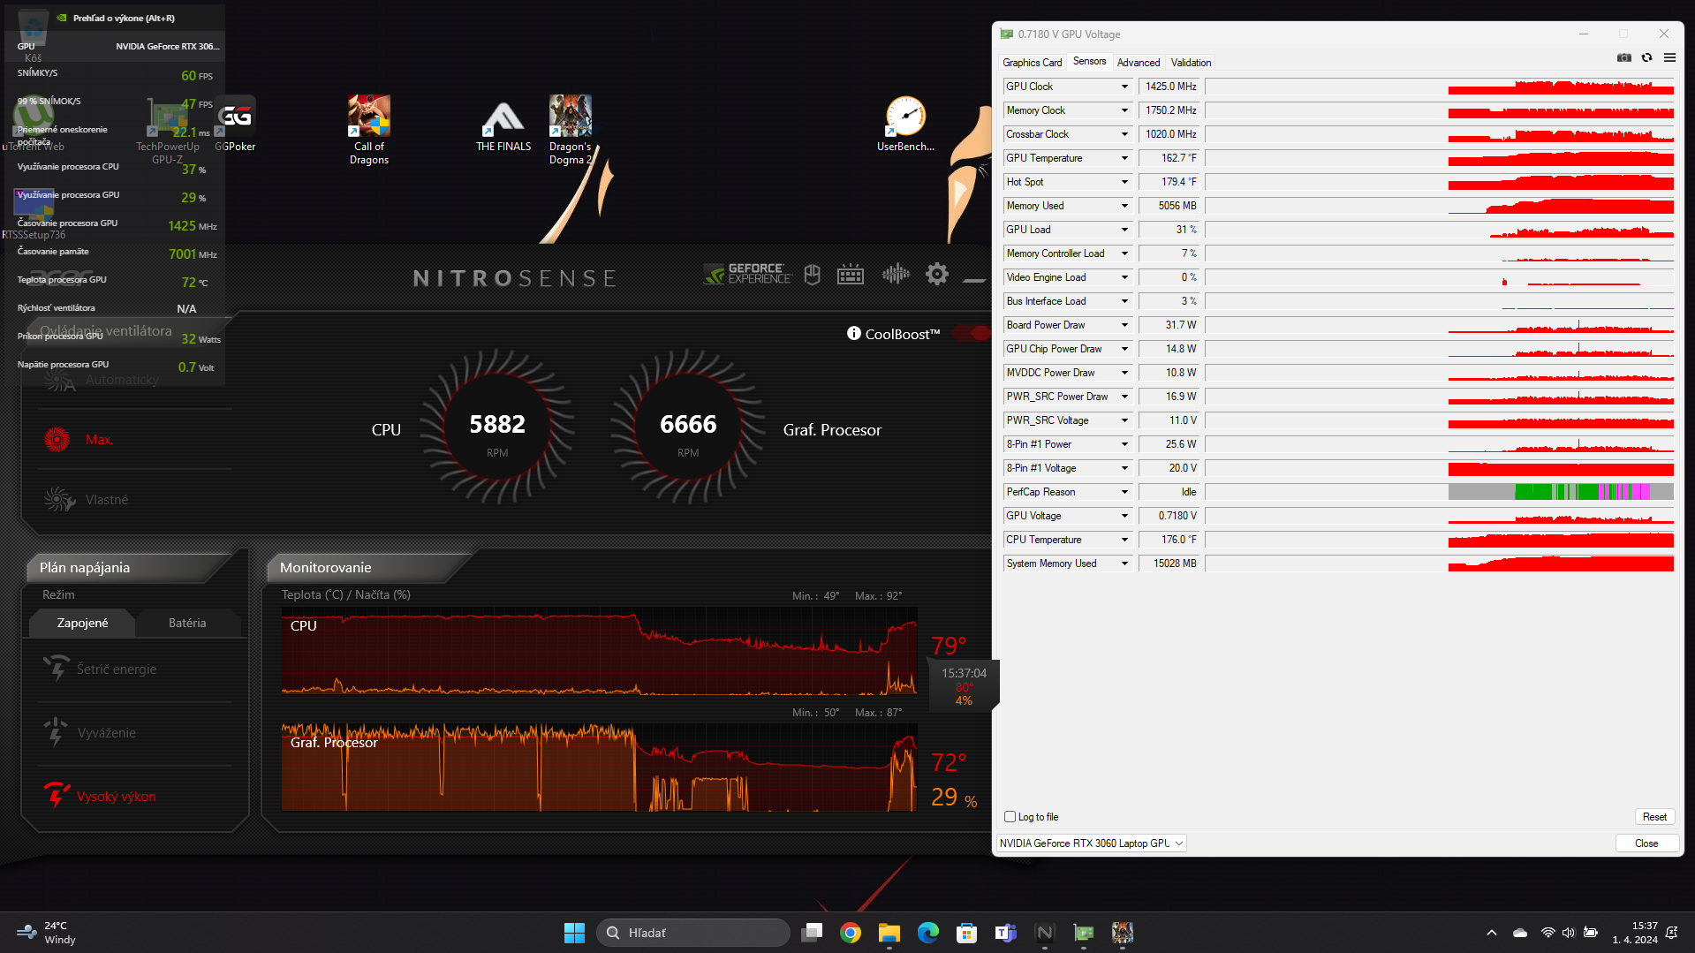Viewport: 1695px width, 953px height.
Task: Click the Memory Used value 5056 MB
Action: tap(1169, 206)
